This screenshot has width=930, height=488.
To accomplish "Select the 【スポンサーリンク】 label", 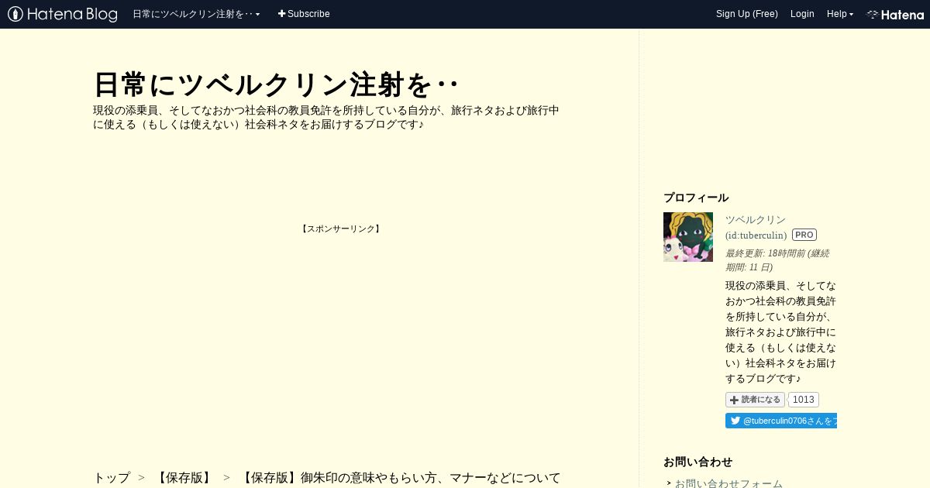I will (341, 229).
